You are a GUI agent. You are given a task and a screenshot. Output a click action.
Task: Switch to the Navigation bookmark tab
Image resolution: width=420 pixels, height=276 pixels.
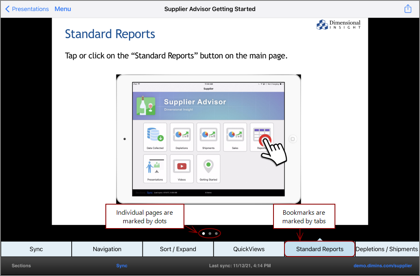(107, 249)
